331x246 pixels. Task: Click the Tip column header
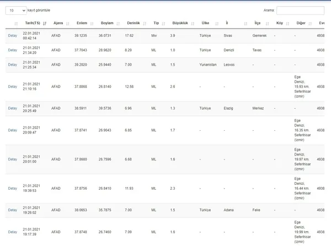pyautogui.click(x=156, y=23)
